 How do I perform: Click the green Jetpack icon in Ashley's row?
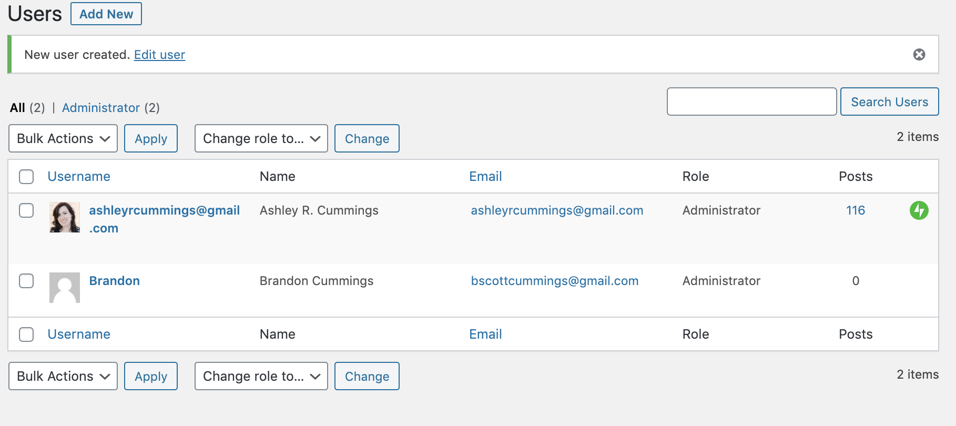919,210
